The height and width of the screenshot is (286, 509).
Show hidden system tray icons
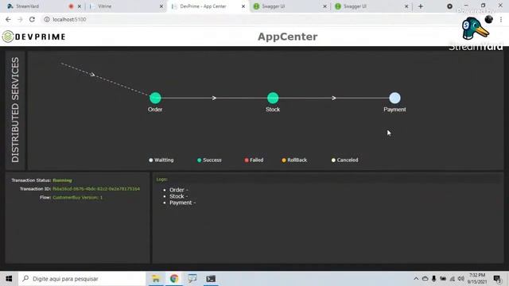pyautogui.click(x=416, y=279)
